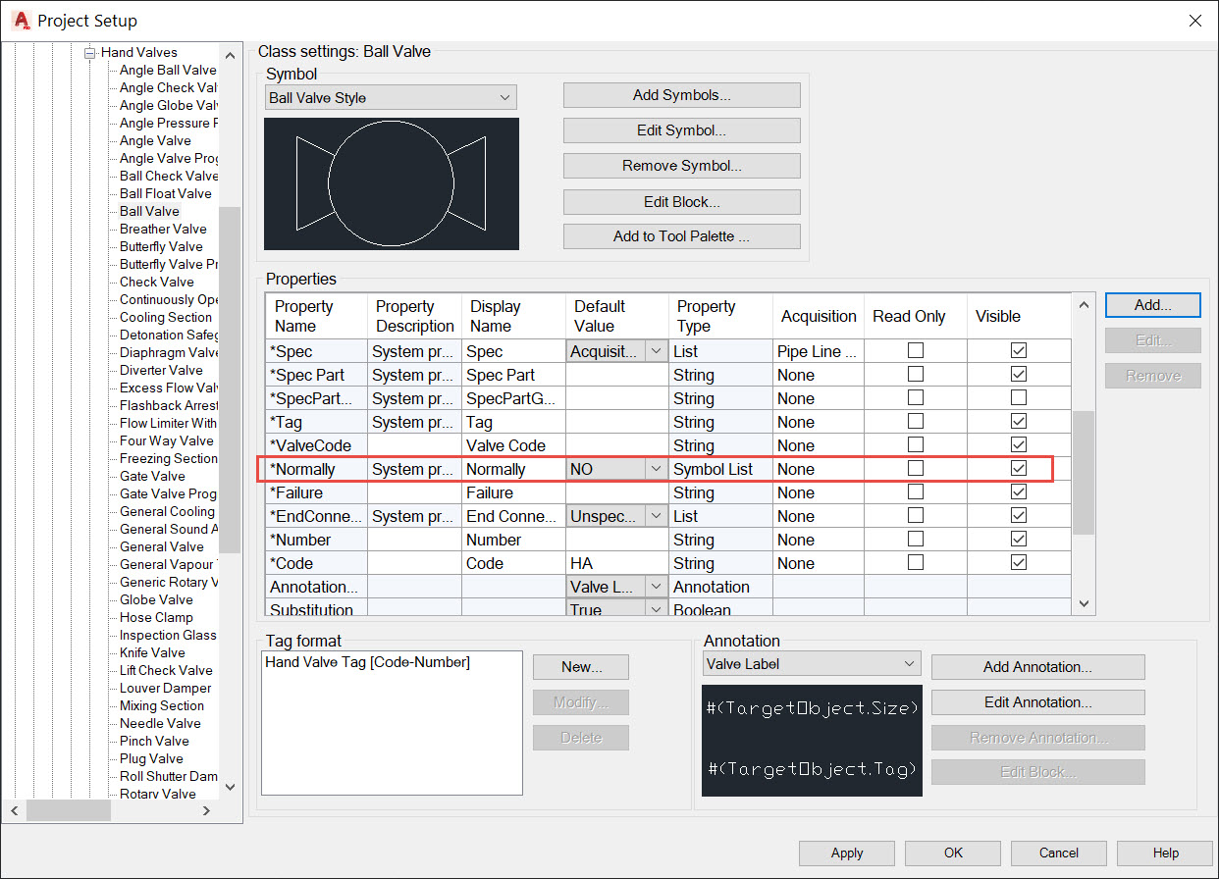The width and height of the screenshot is (1219, 879).
Task: Toggle Read Only checkbox for Number row
Action: tap(916, 539)
